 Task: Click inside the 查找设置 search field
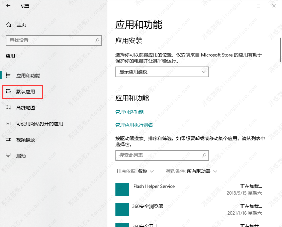point(50,40)
